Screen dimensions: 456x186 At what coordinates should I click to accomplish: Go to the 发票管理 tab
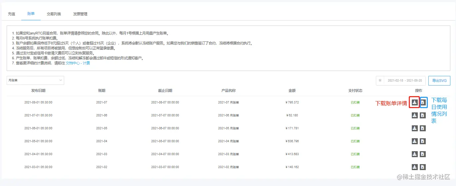point(80,14)
